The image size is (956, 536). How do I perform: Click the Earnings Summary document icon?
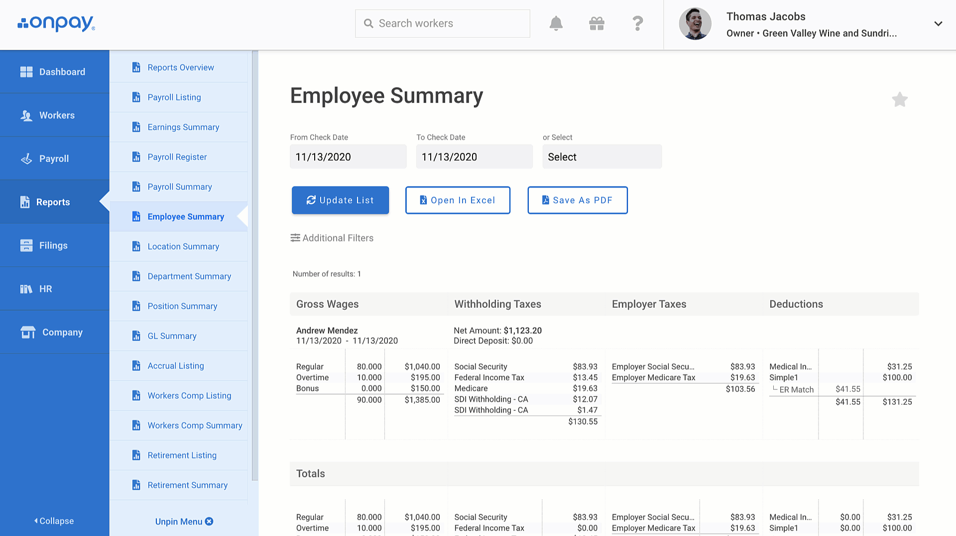pos(136,127)
